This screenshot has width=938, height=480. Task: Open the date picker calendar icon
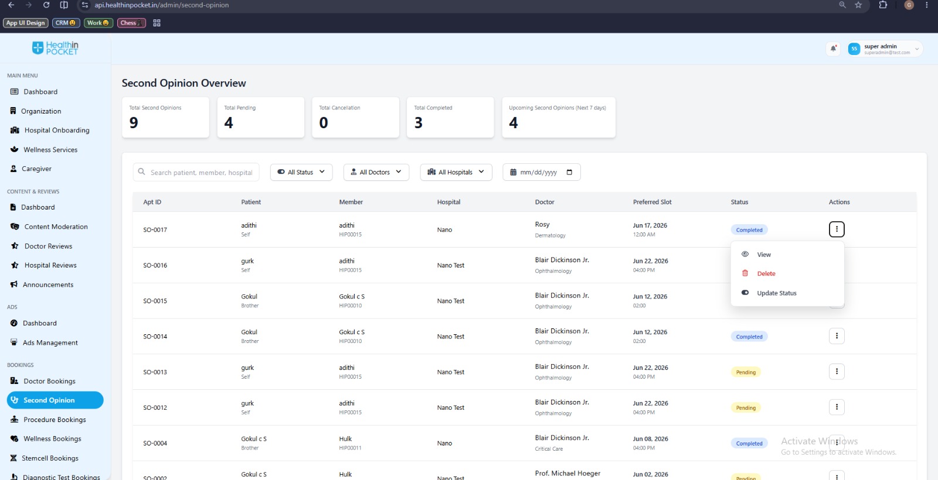pyautogui.click(x=569, y=172)
